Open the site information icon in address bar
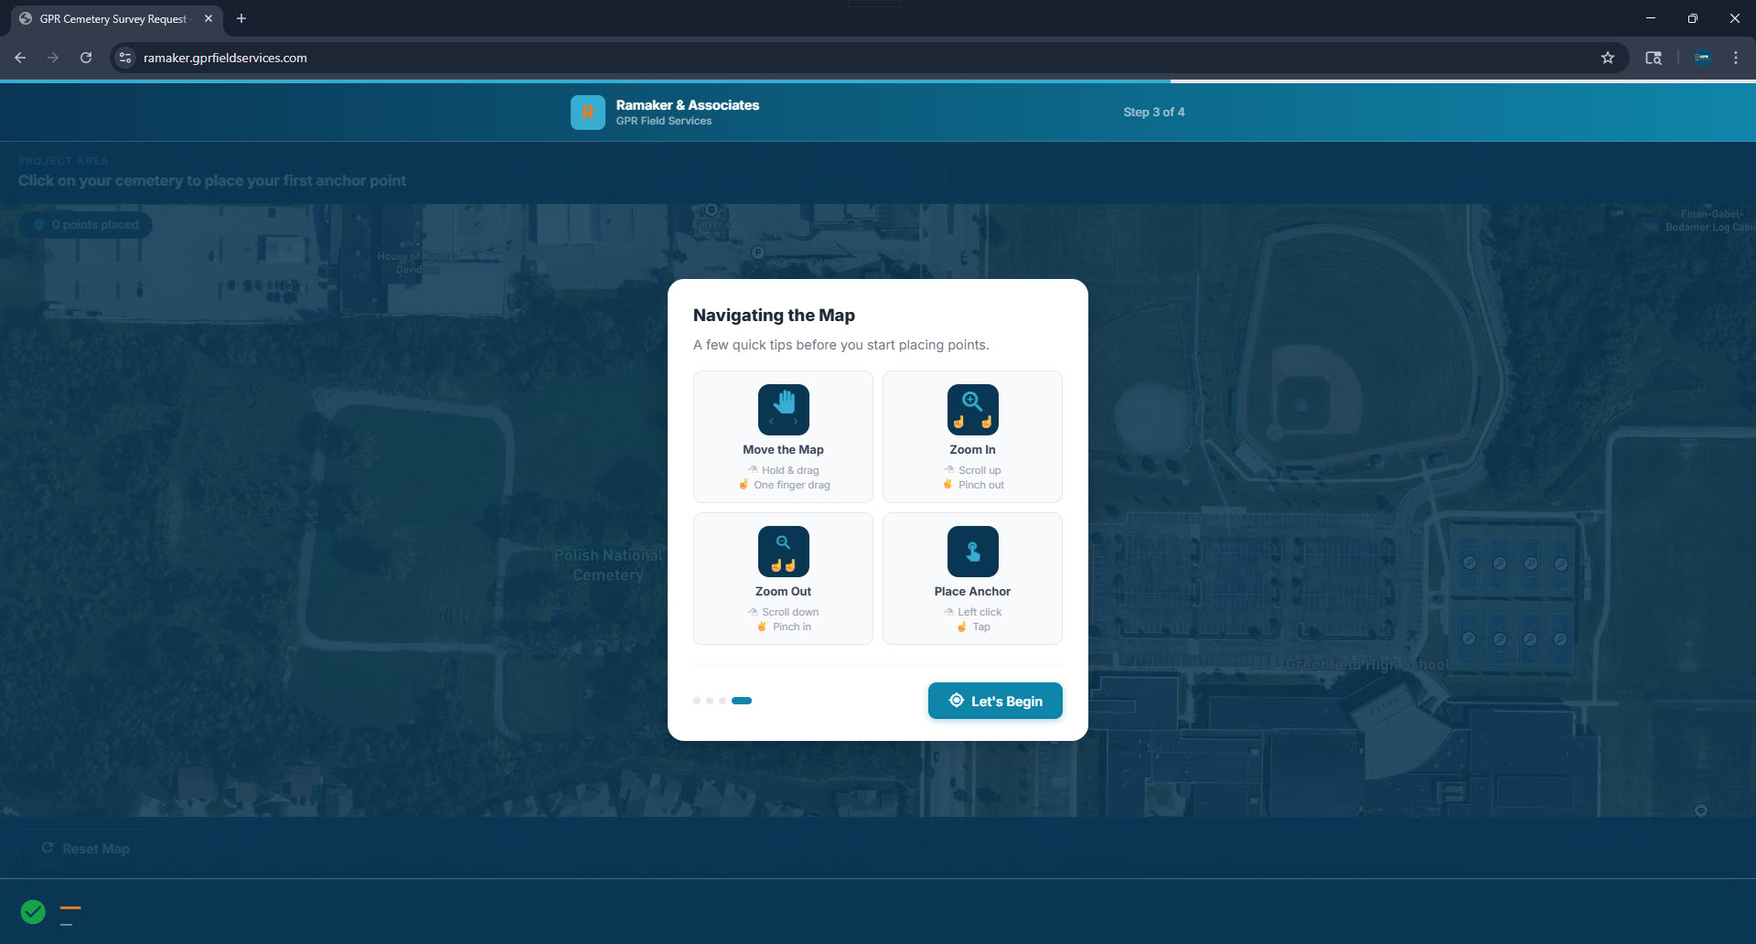 click(125, 58)
